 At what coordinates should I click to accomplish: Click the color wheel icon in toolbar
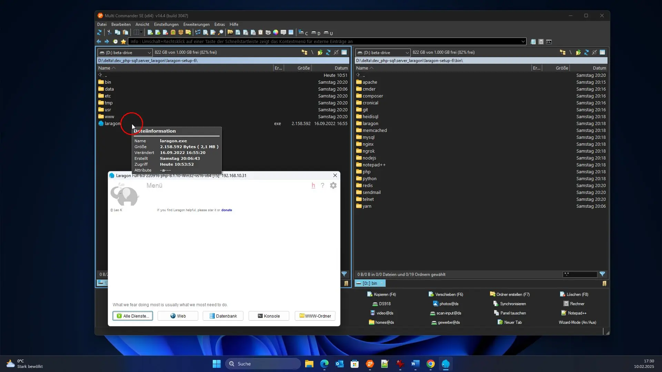coord(275,32)
